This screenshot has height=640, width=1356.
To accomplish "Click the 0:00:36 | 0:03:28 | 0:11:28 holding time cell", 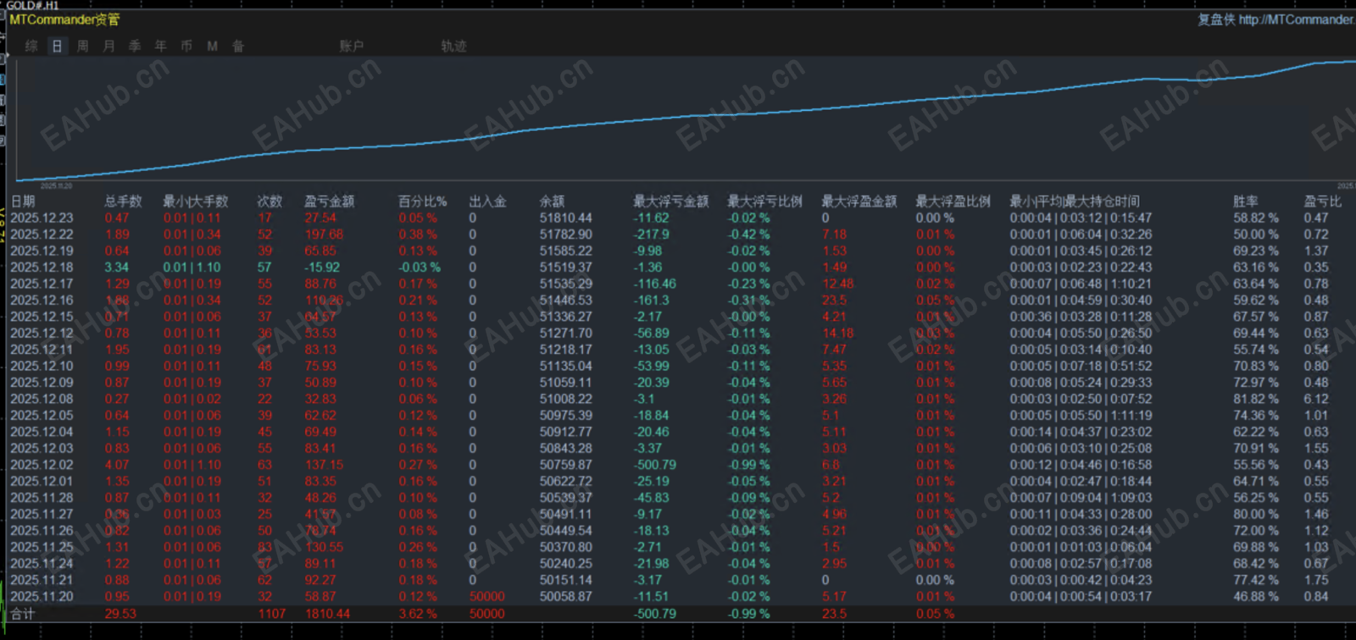I will 1081,317.
